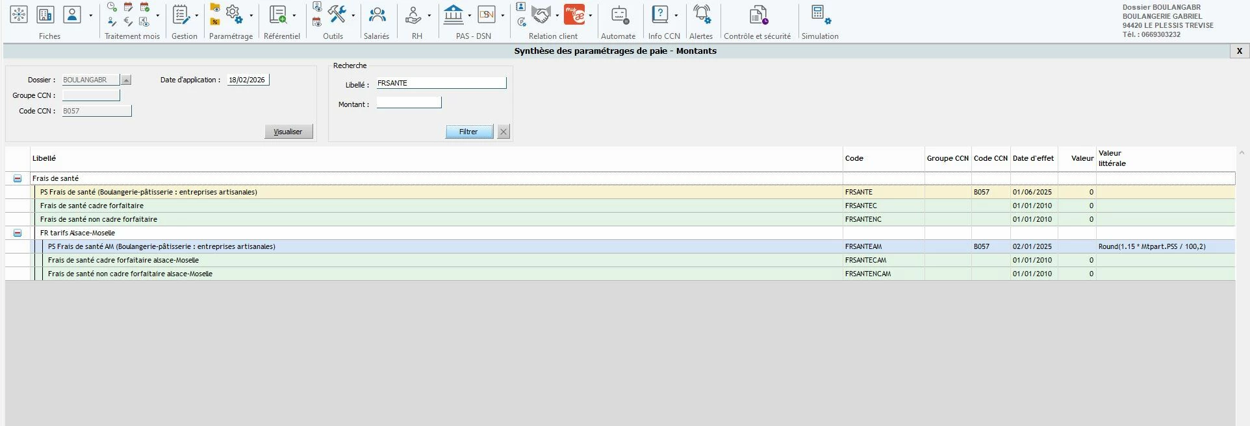Open the DSN icon

[x=486, y=14]
